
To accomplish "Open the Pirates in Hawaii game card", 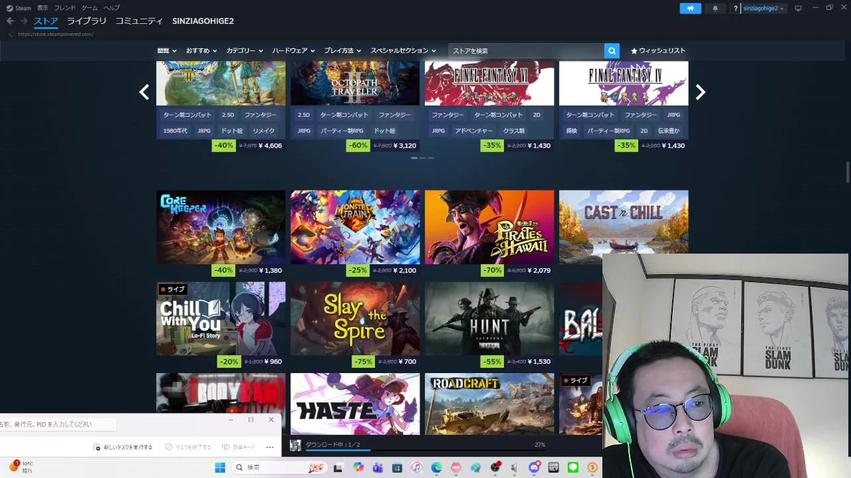I will [489, 227].
